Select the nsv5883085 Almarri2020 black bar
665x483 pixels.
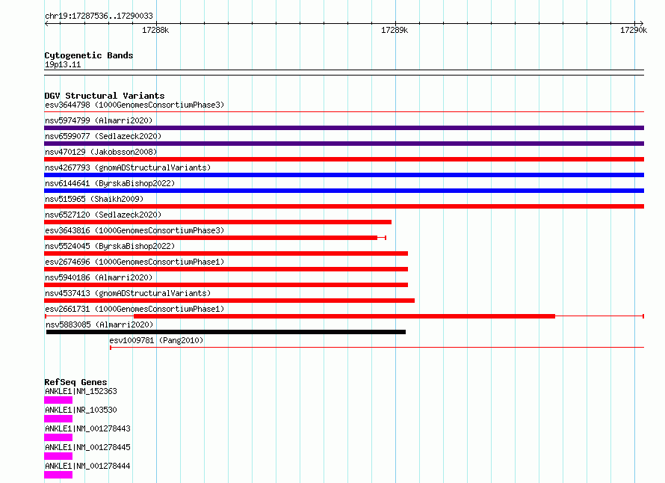[226, 332]
